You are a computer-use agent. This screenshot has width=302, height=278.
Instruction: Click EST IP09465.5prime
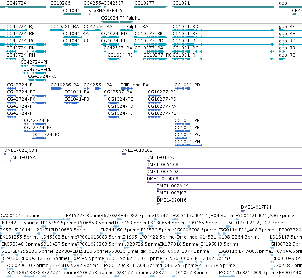click(x=204, y=223)
